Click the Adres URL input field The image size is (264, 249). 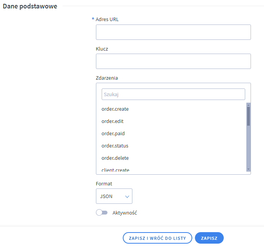(173, 32)
